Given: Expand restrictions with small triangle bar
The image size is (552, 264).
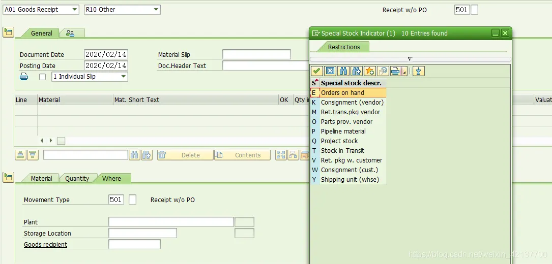Looking at the screenshot, I should [410, 59].
